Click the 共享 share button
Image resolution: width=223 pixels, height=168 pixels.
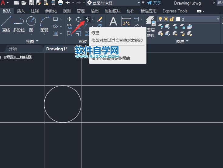pos(154,3)
